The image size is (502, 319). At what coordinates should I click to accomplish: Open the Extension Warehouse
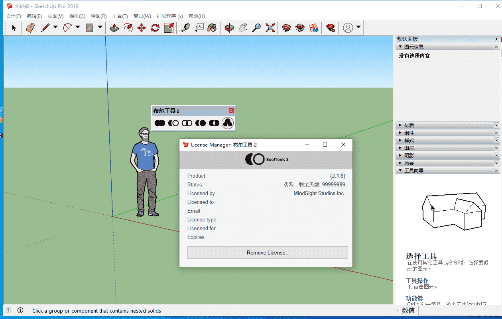[300, 28]
